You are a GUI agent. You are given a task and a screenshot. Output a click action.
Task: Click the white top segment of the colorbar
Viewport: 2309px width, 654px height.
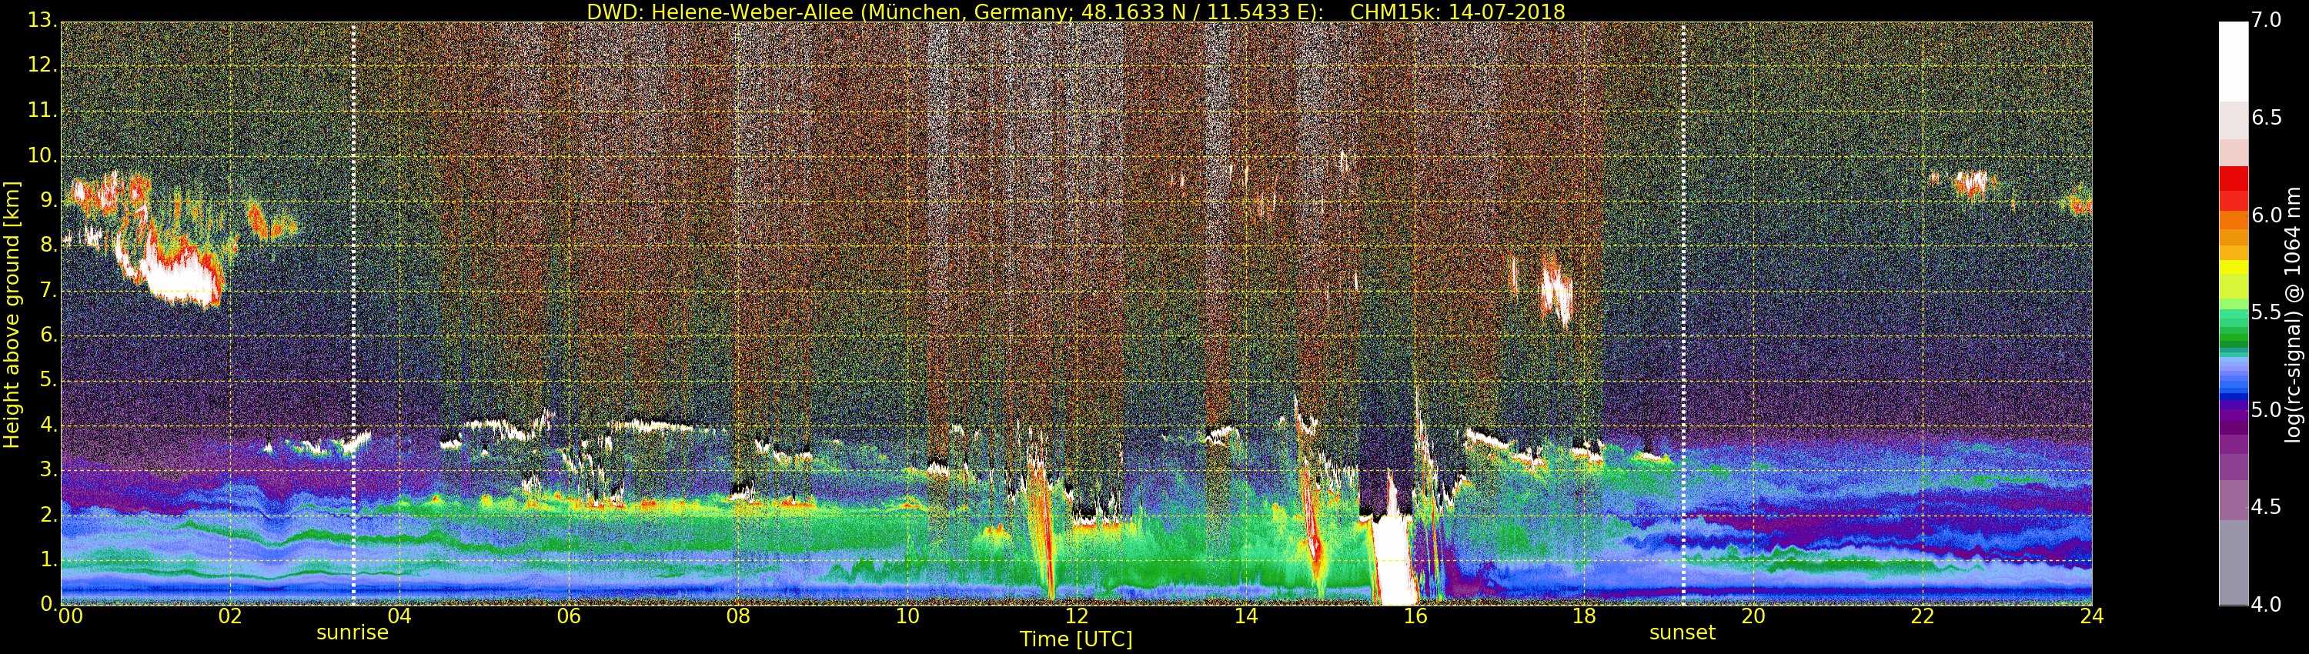tap(2233, 61)
